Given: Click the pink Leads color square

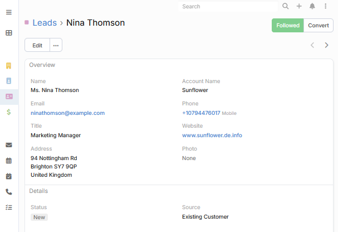Looking at the screenshot, I should [x=27, y=23].
